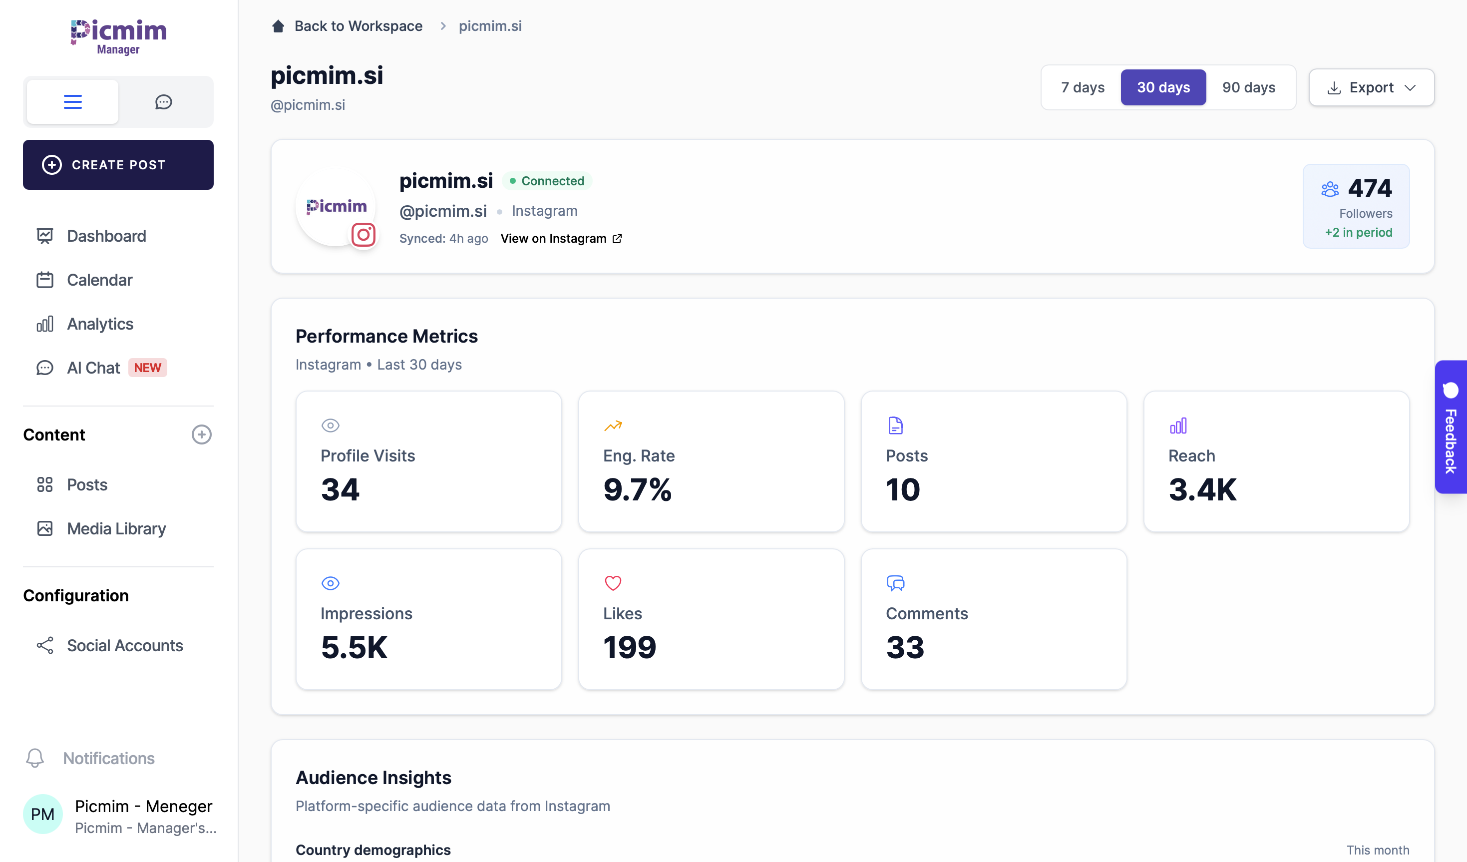
Task: Click the Analytics bar-chart icon
Action: (x=45, y=324)
